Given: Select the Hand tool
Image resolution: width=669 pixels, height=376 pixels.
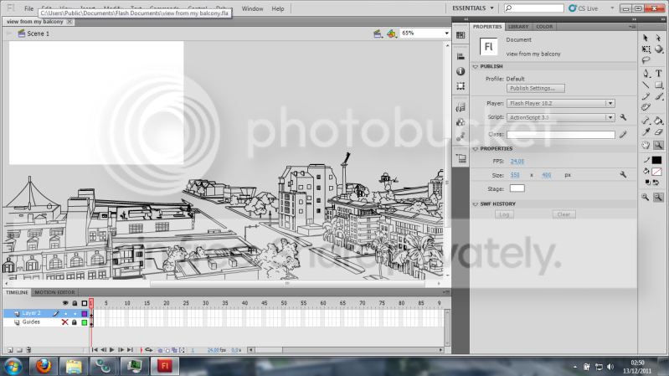Looking at the screenshot, I should click(646, 146).
